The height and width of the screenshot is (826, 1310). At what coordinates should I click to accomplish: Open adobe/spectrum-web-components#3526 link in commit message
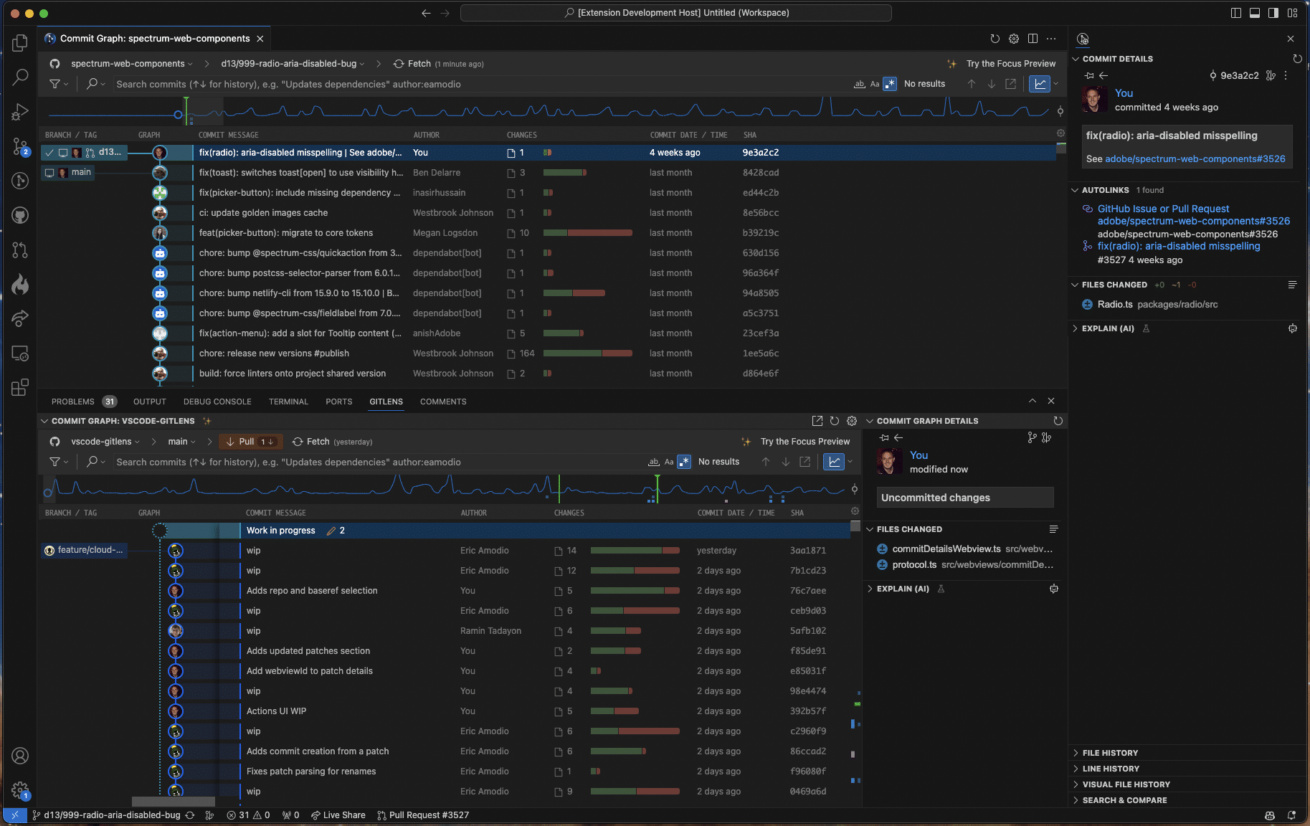(x=1195, y=159)
